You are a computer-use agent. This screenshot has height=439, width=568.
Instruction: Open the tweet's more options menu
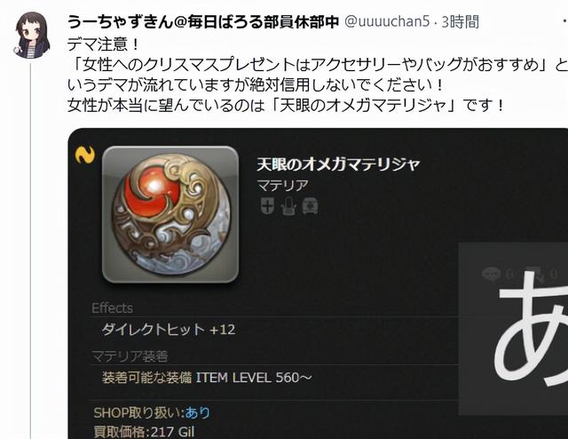[x=564, y=22]
